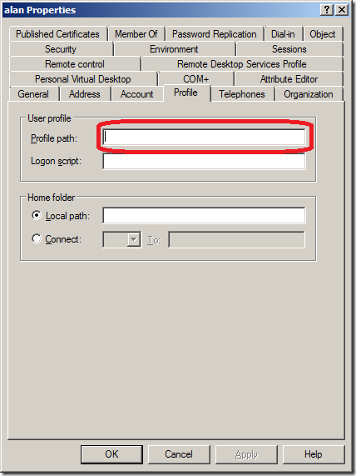Switch to the Security tab
This screenshot has width=356, height=476.
click(x=61, y=49)
